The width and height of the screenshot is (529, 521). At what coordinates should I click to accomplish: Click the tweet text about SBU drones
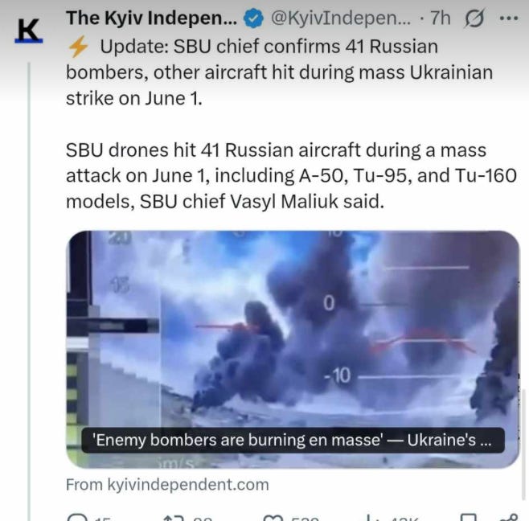click(x=291, y=176)
